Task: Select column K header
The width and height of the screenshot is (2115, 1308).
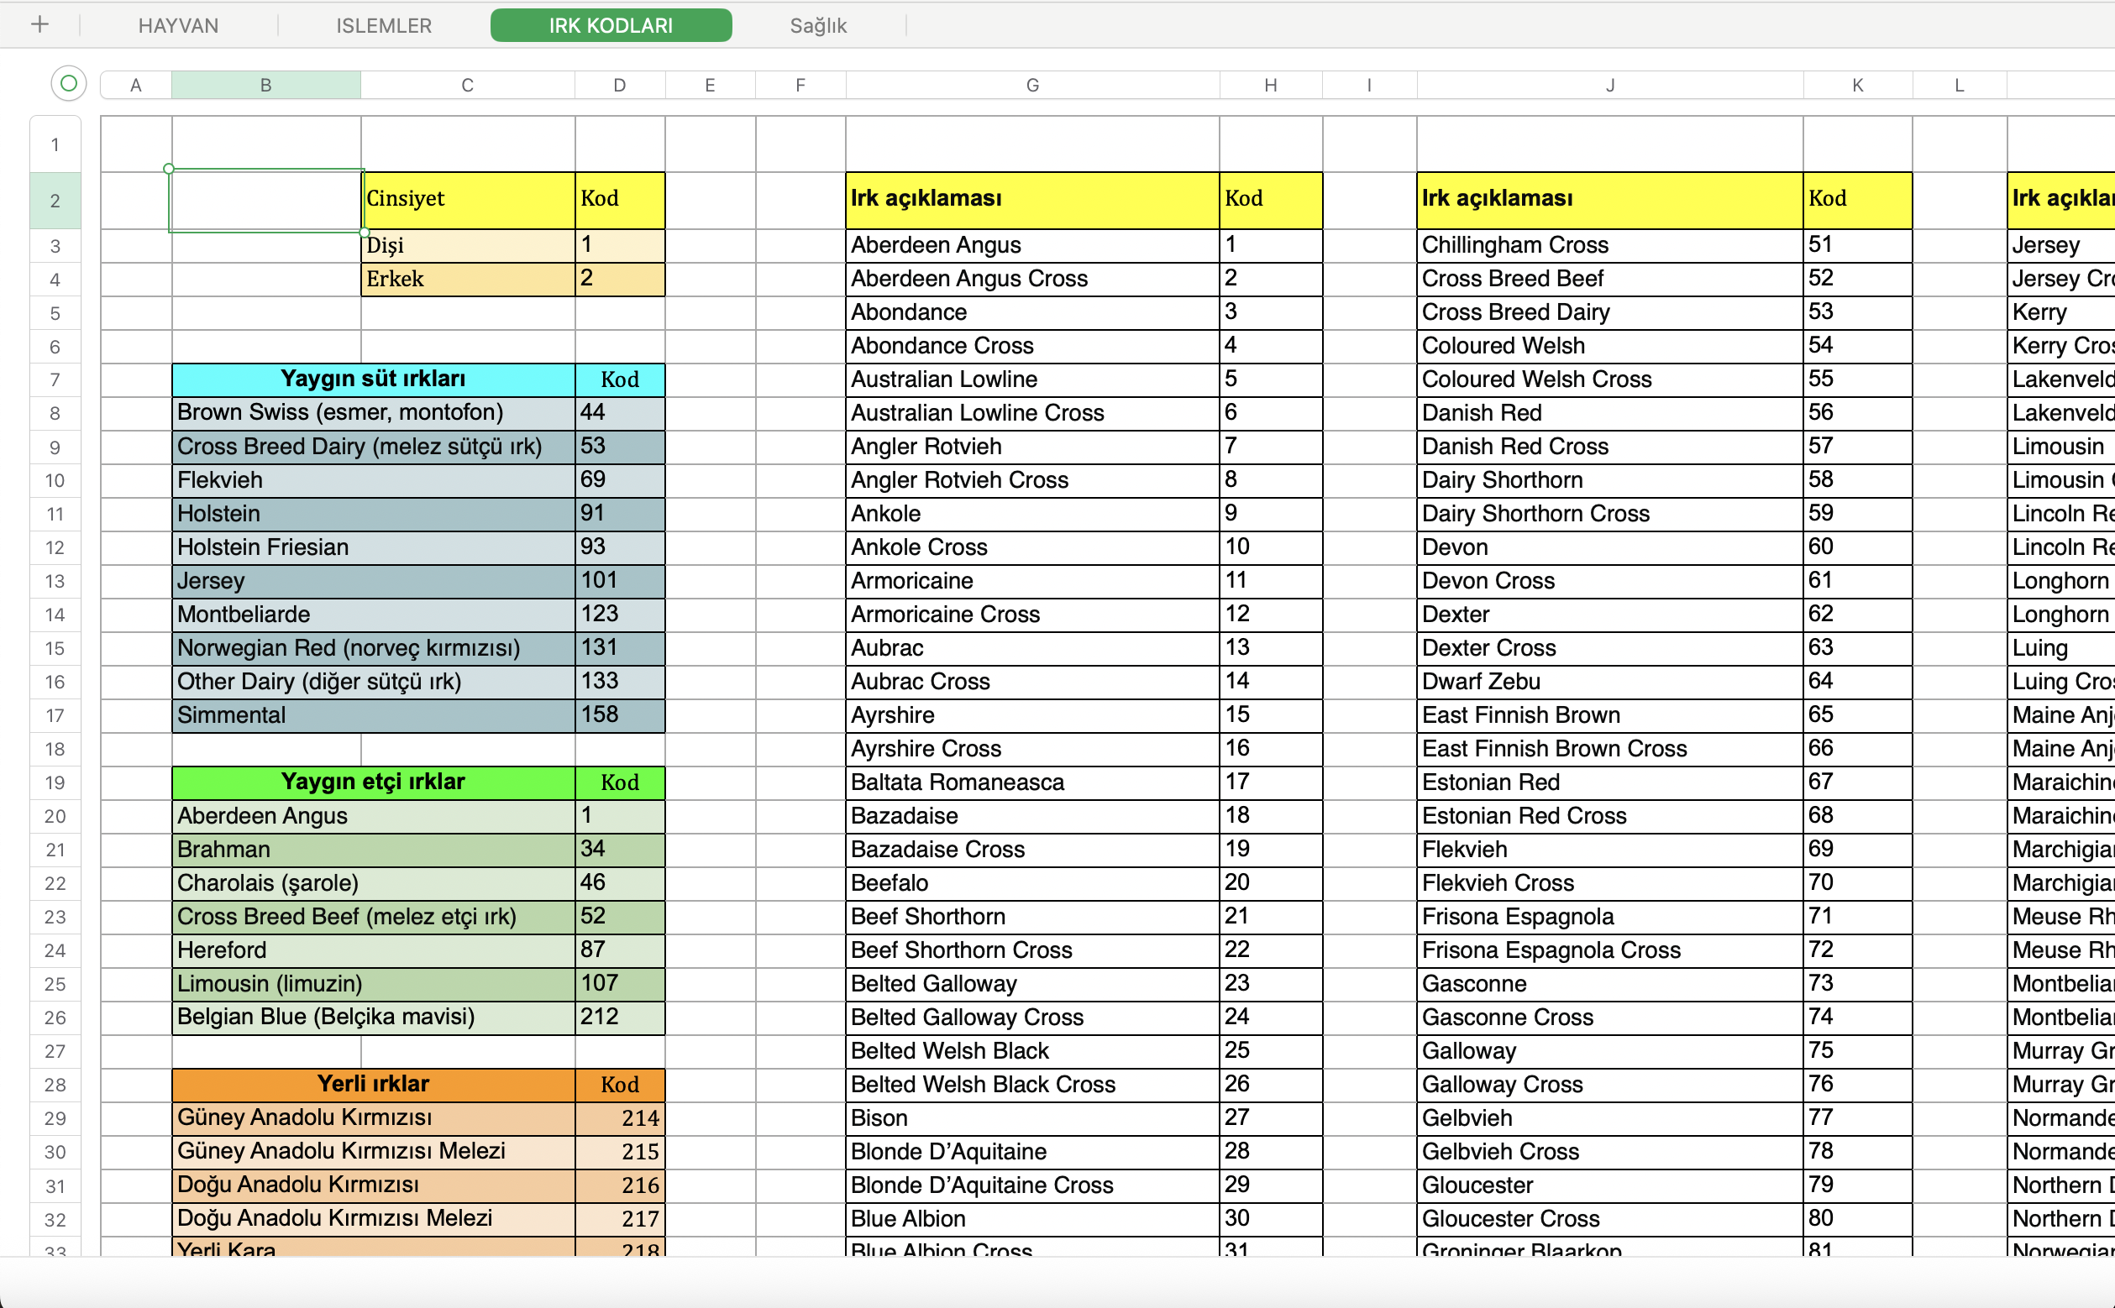Action: pos(1857,85)
